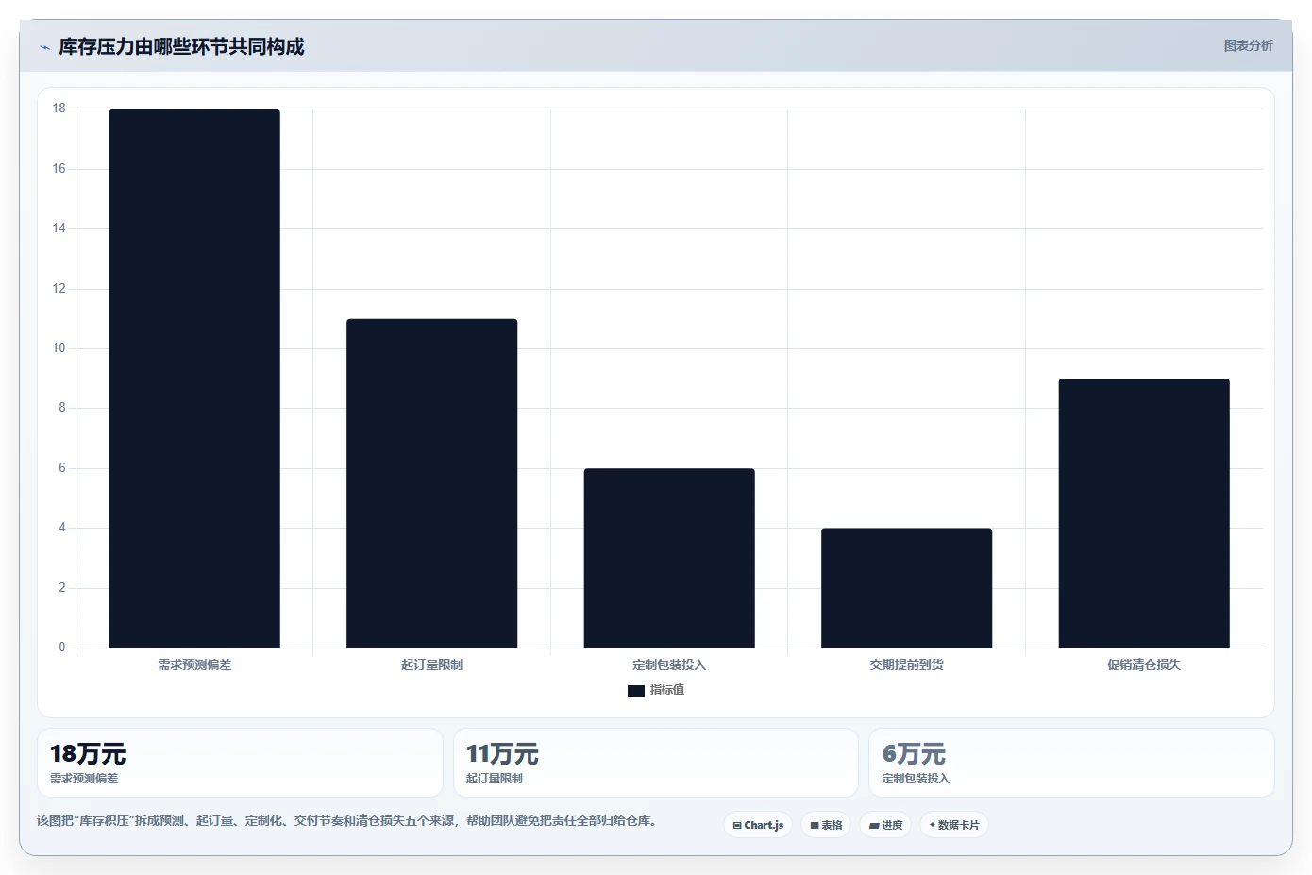Select the 交期提前到货 bar
The width and height of the screenshot is (1312, 875).
click(906, 588)
